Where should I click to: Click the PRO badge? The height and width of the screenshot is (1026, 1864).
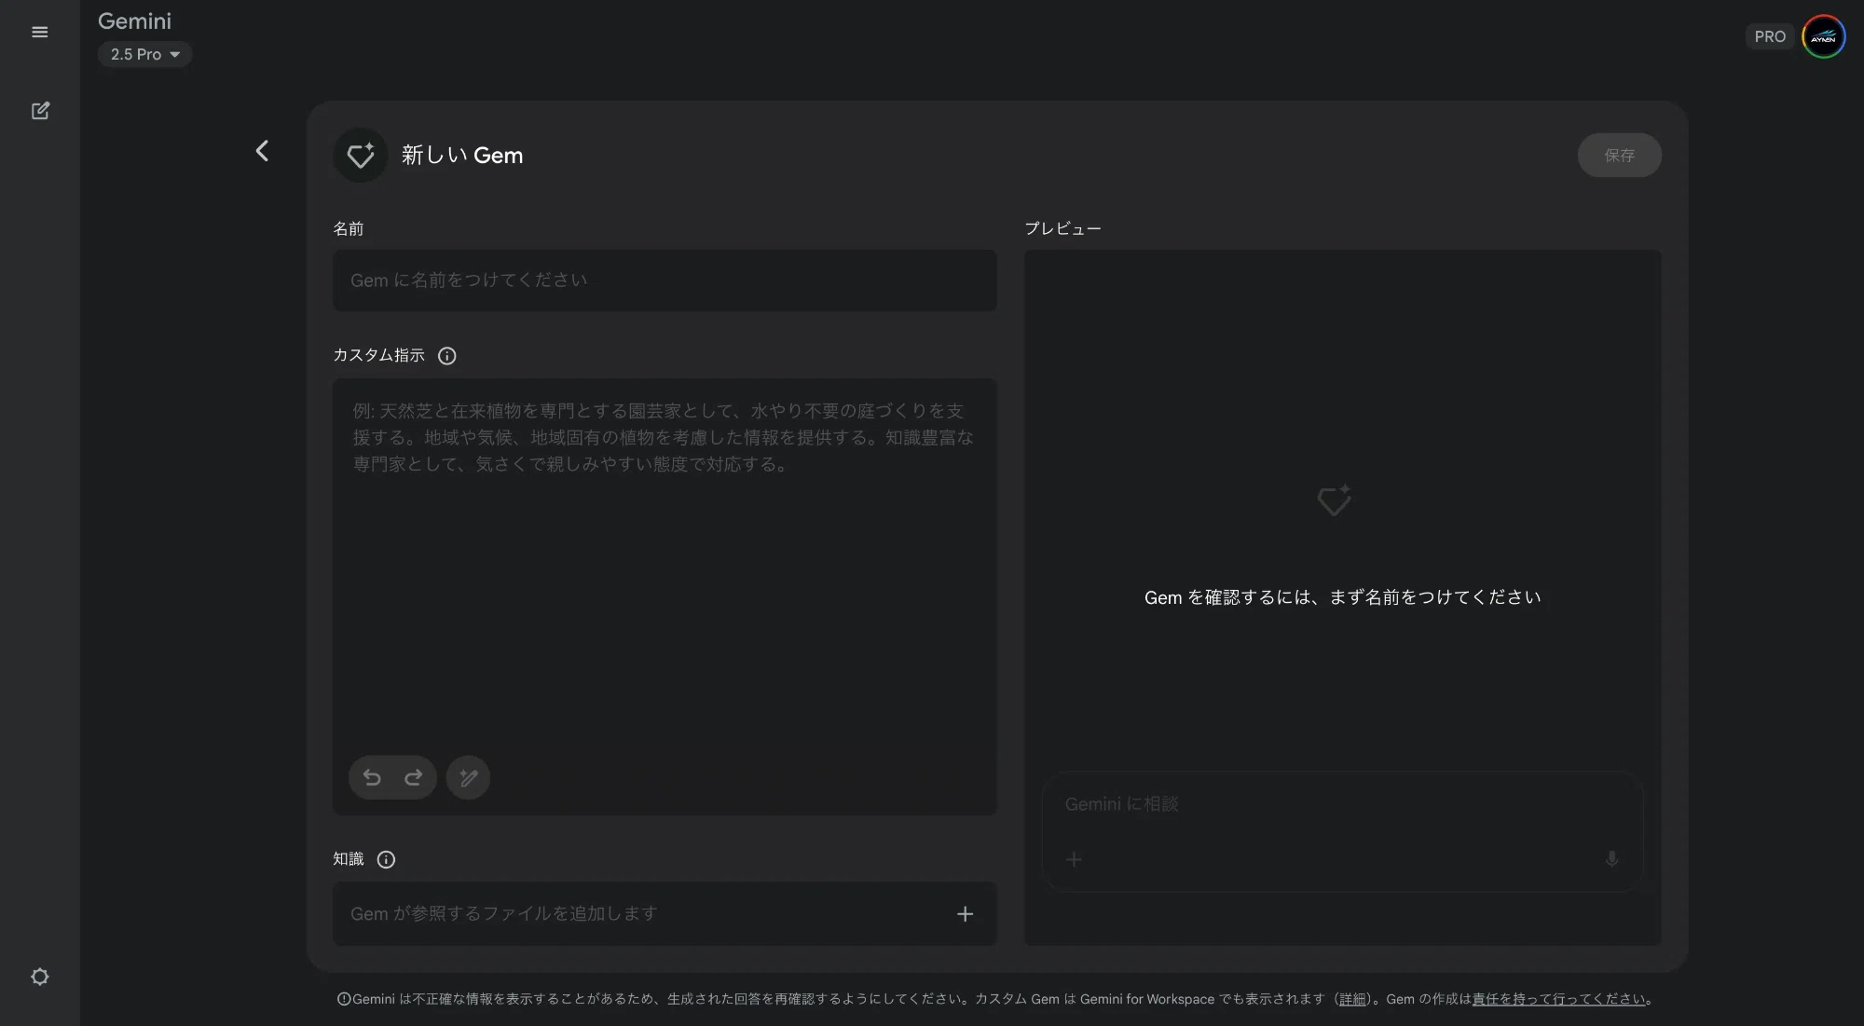(1770, 36)
